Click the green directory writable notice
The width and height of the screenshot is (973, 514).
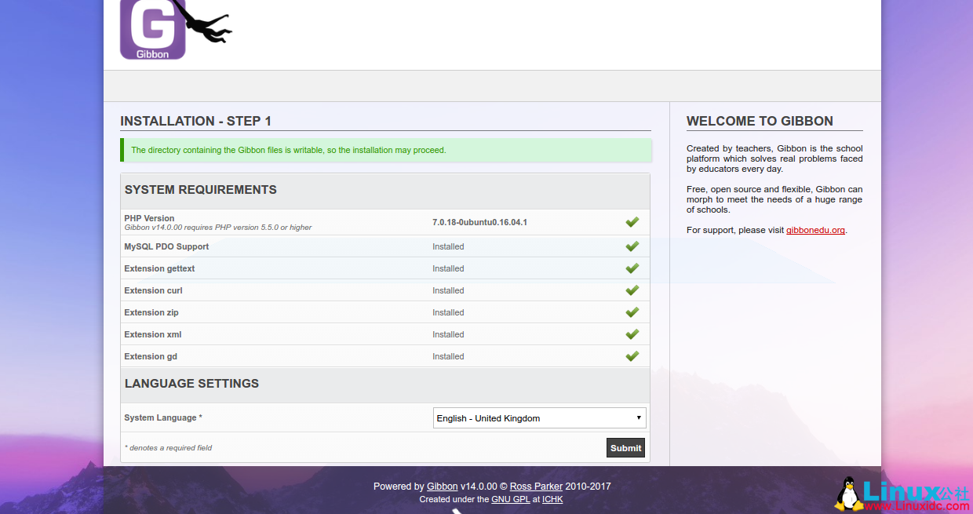click(385, 150)
